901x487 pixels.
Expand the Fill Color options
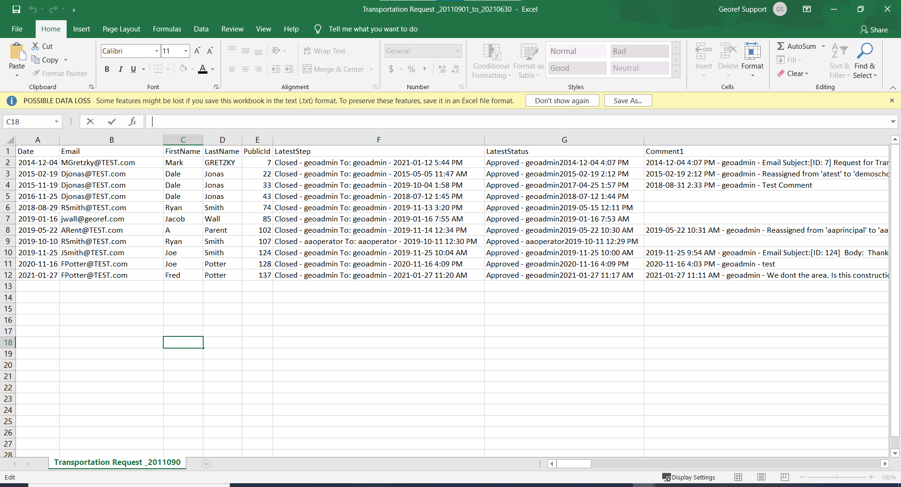[x=191, y=69]
